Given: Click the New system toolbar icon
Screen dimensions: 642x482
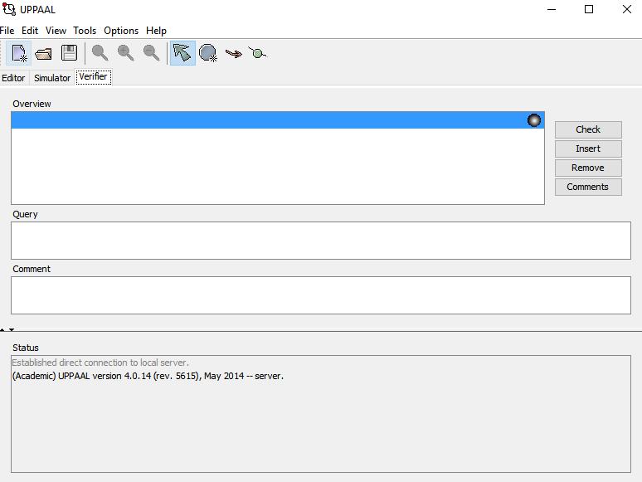Looking at the screenshot, I should pos(19,53).
